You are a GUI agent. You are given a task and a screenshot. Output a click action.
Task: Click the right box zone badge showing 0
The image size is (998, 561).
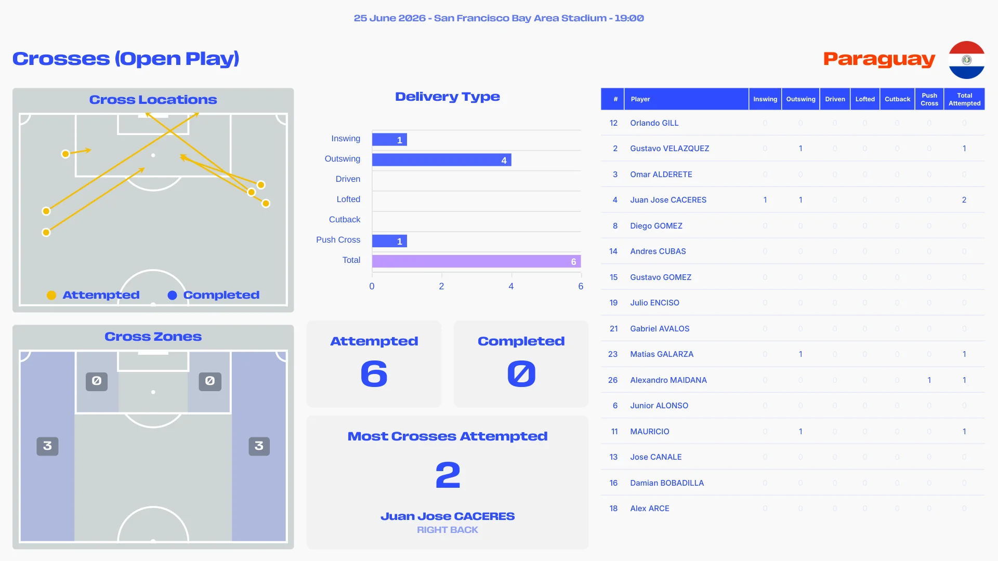point(210,381)
